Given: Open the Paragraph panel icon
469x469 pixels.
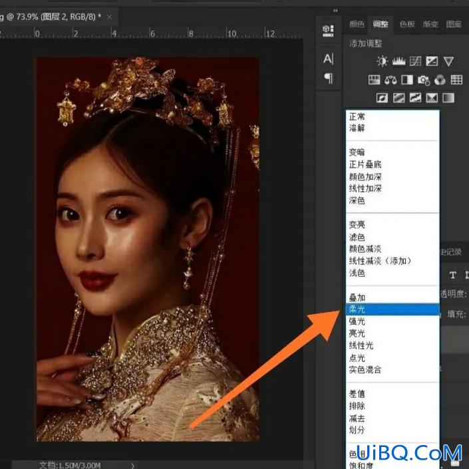Looking at the screenshot, I should (x=329, y=78).
